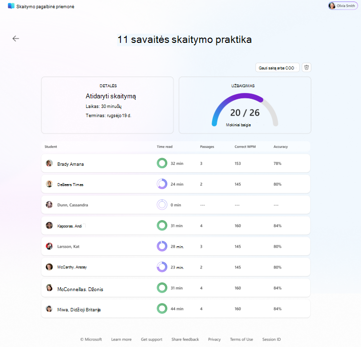Open Olivia Smith profile avatar
Image resolution: width=361 pixels, height=347 pixels.
tap(332, 6)
